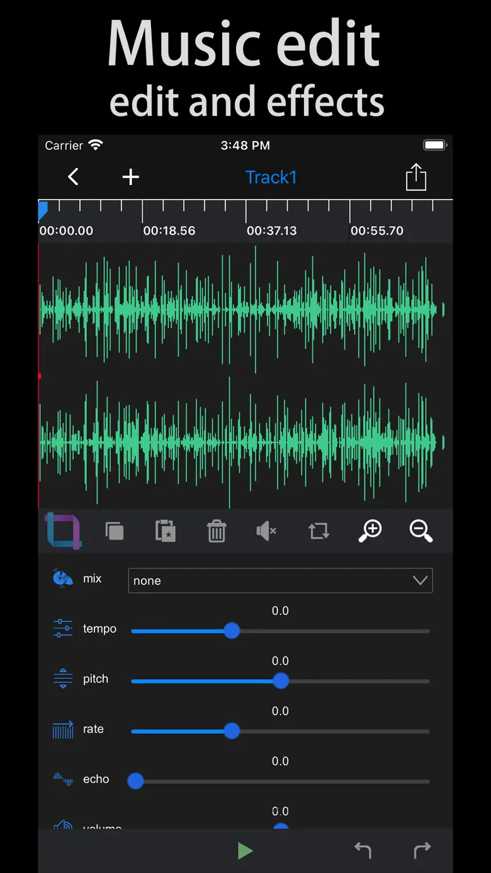
Task: Adjust the rate slider handle
Action: 232,731
